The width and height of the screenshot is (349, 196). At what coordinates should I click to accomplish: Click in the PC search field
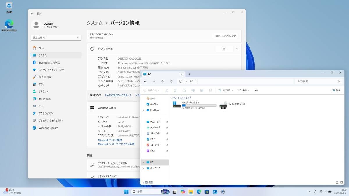(318, 82)
